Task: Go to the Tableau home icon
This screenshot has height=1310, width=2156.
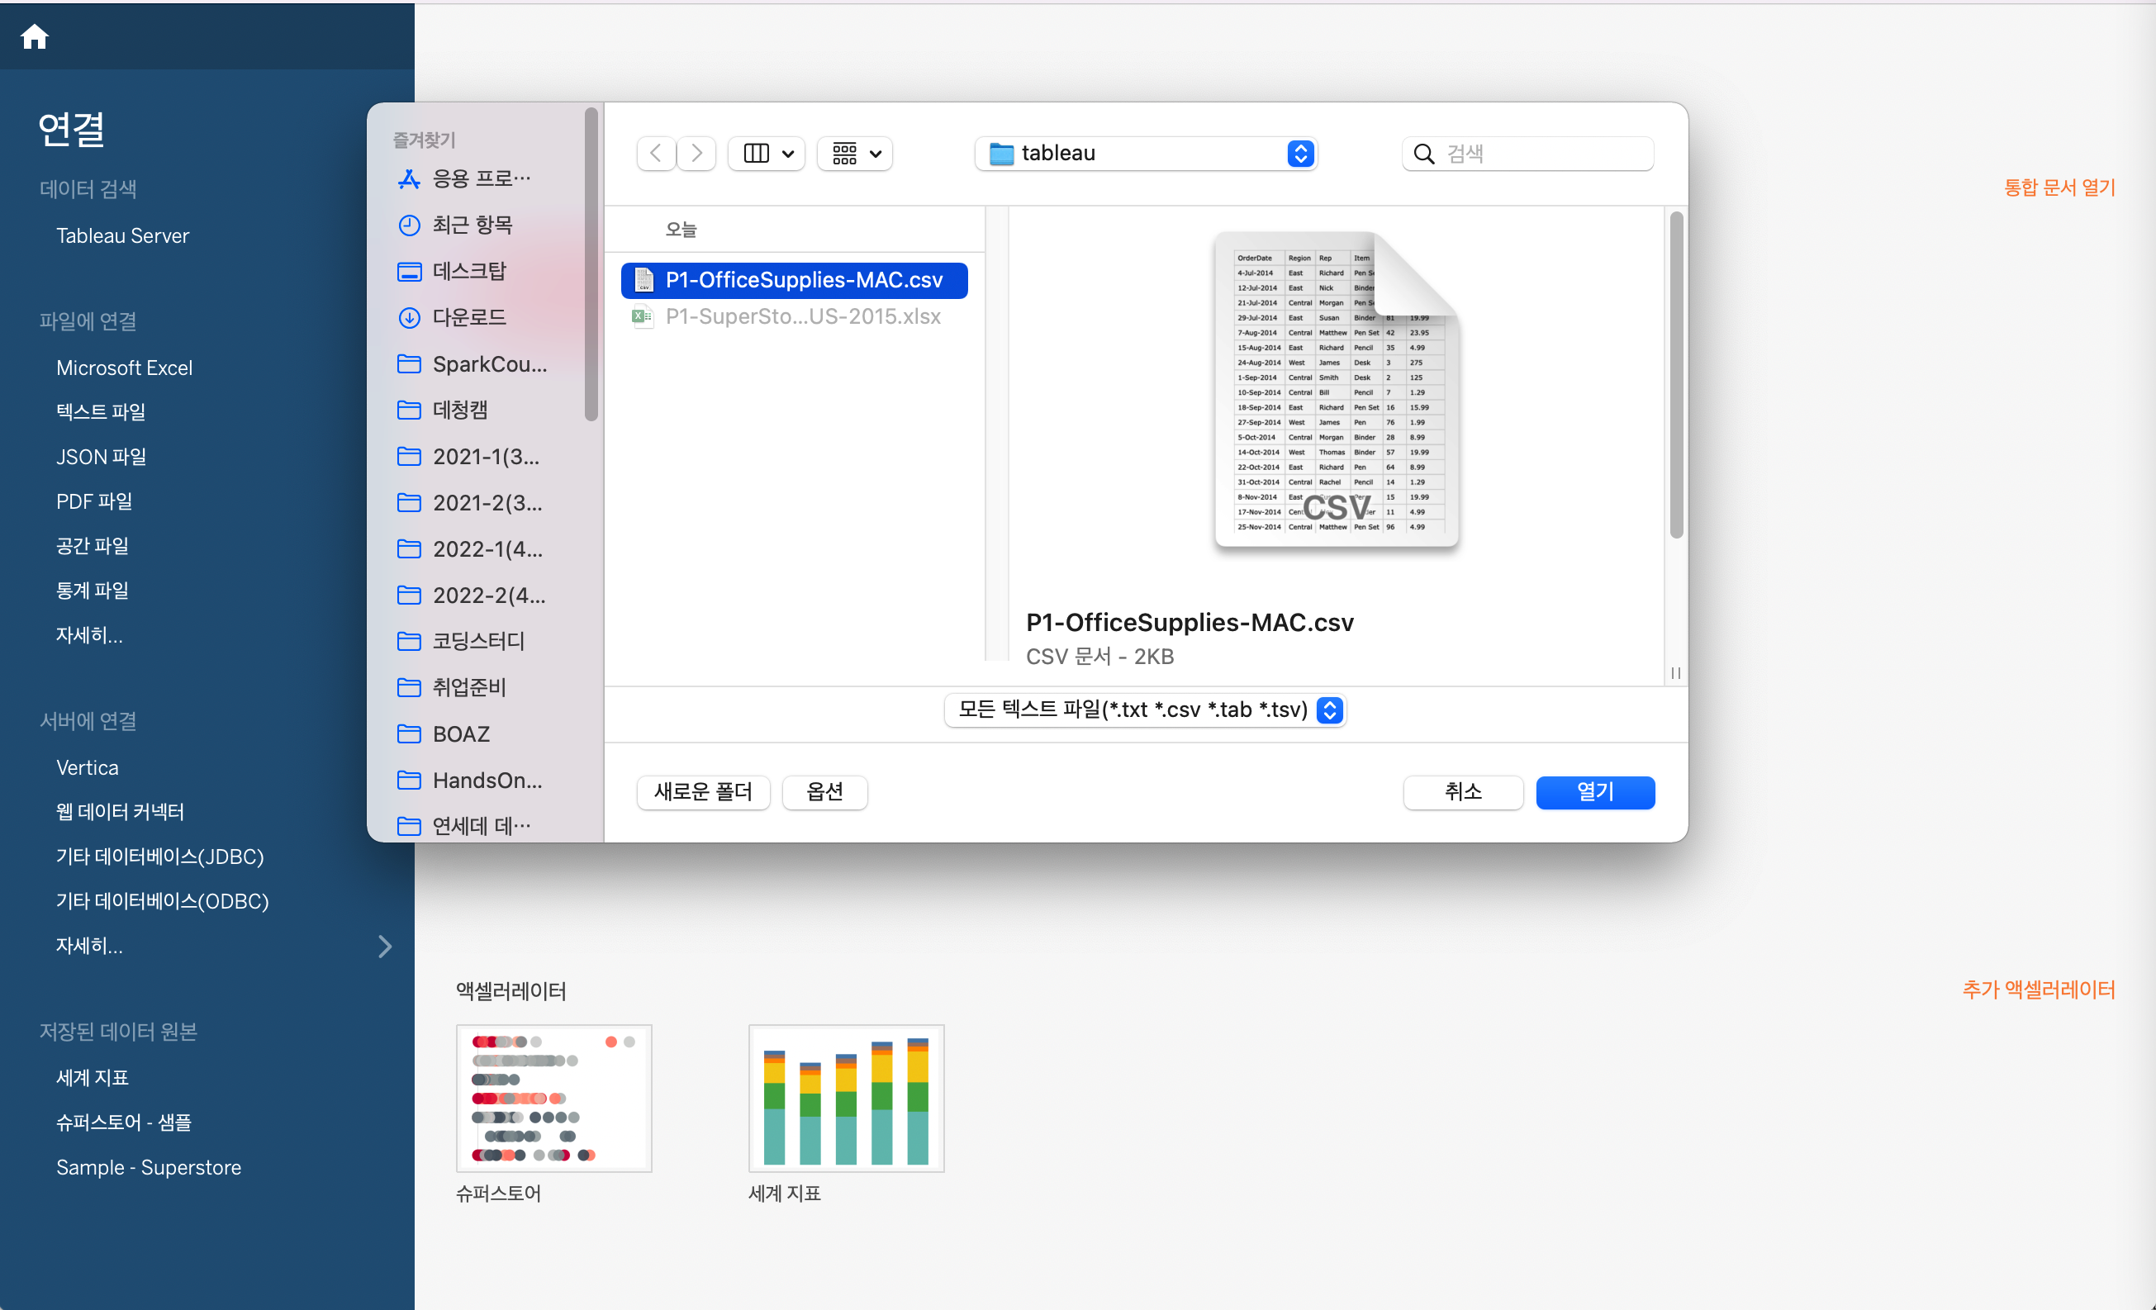Action: tap(34, 36)
